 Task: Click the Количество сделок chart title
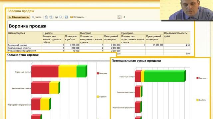pyautogui.click(x=23, y=55)
